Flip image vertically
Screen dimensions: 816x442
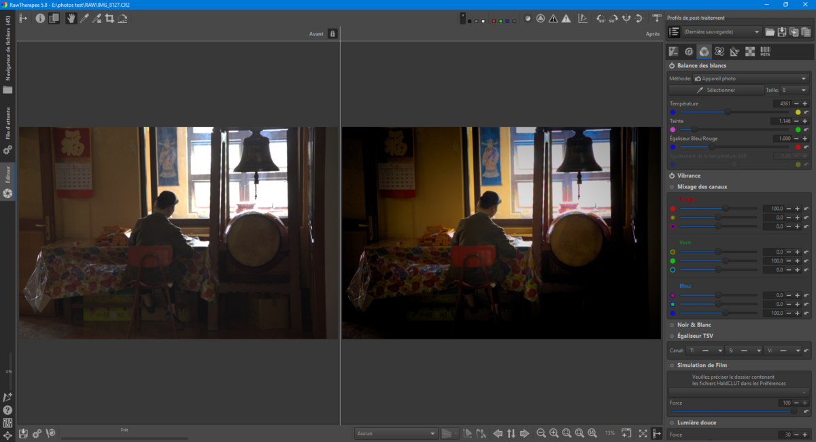tap(639, 18)
